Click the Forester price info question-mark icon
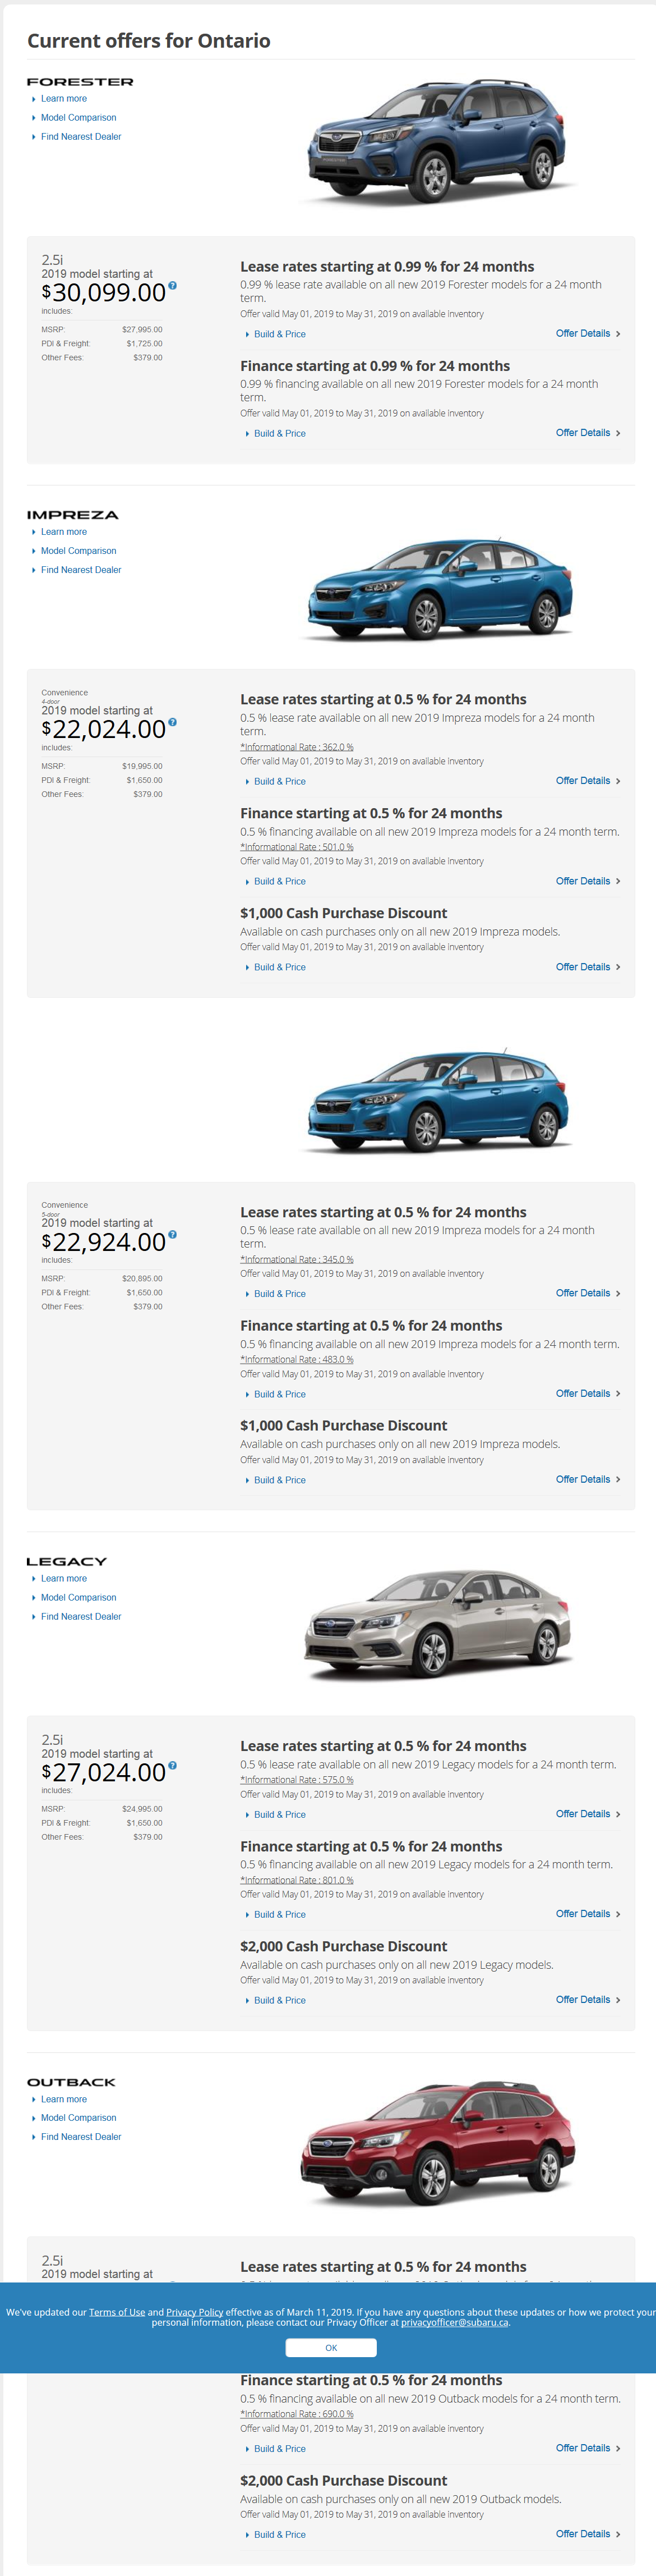Screen dimensions: 656x2576 [x=173, y=286]
